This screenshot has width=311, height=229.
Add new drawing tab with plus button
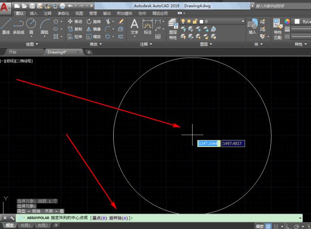click(x=89, y=52)
